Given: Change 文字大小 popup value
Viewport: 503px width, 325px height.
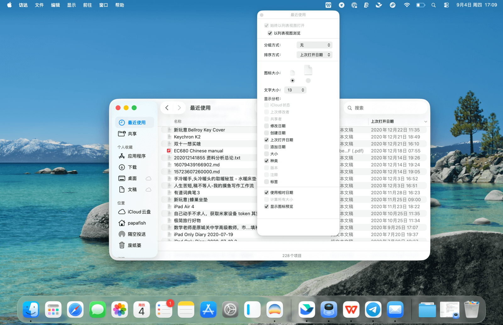Looking at the screenshot, I should pyautogui.click(x=295, y=90).
